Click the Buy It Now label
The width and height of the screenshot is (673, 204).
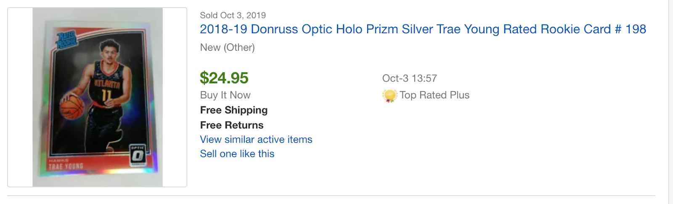click(x=225, y=95)
